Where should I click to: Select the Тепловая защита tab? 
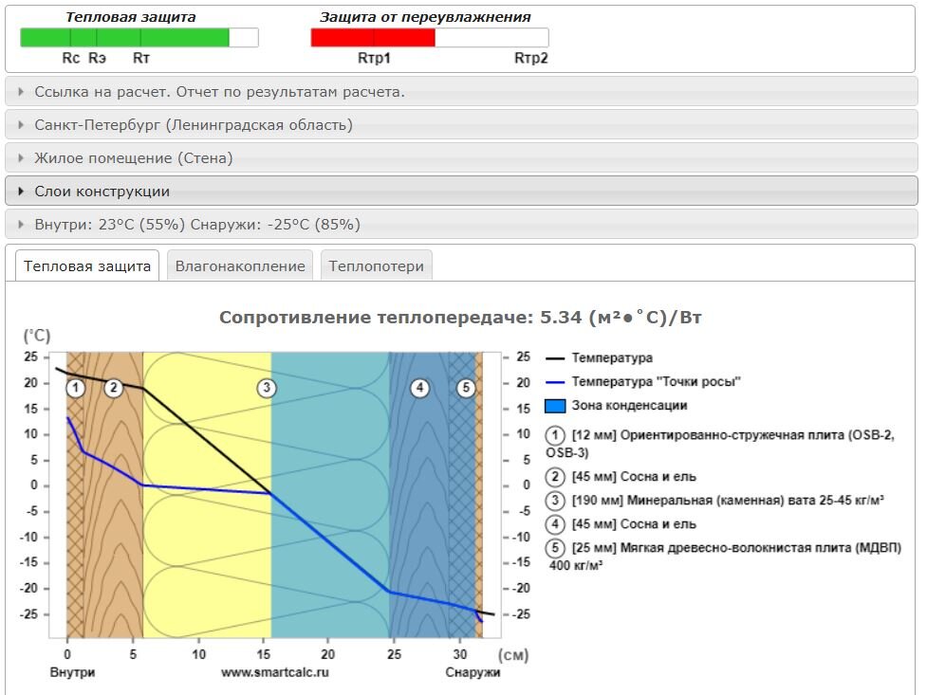coord(87,266)
